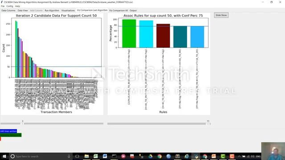Show hidden system tray icons
The width and height of the screenshot is (285, 160).
[x=239, y=156]
